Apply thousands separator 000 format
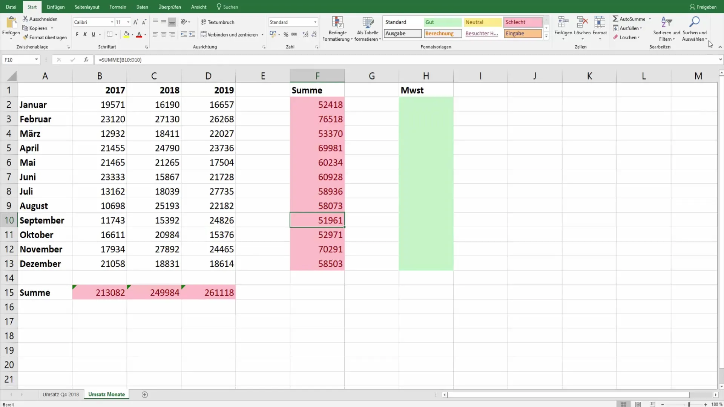This screenshot has width=724, height=407. tap(294, 34)
